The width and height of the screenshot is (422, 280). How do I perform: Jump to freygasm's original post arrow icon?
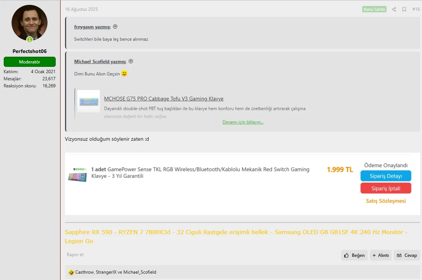pos(115,27)
